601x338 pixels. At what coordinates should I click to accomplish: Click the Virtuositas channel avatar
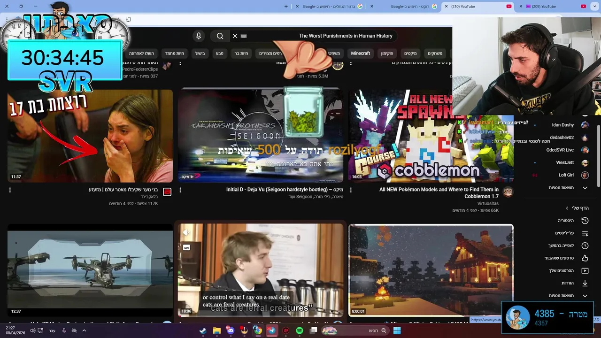508,192
